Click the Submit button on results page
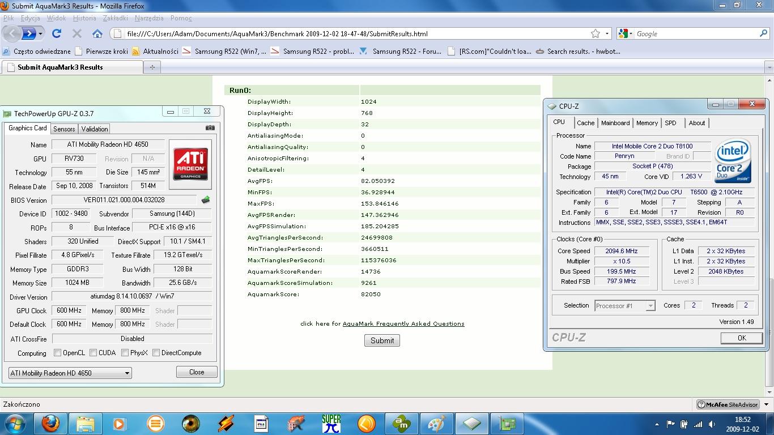Image resolution: width=774 pixels, height=435 pixels. 382,340
